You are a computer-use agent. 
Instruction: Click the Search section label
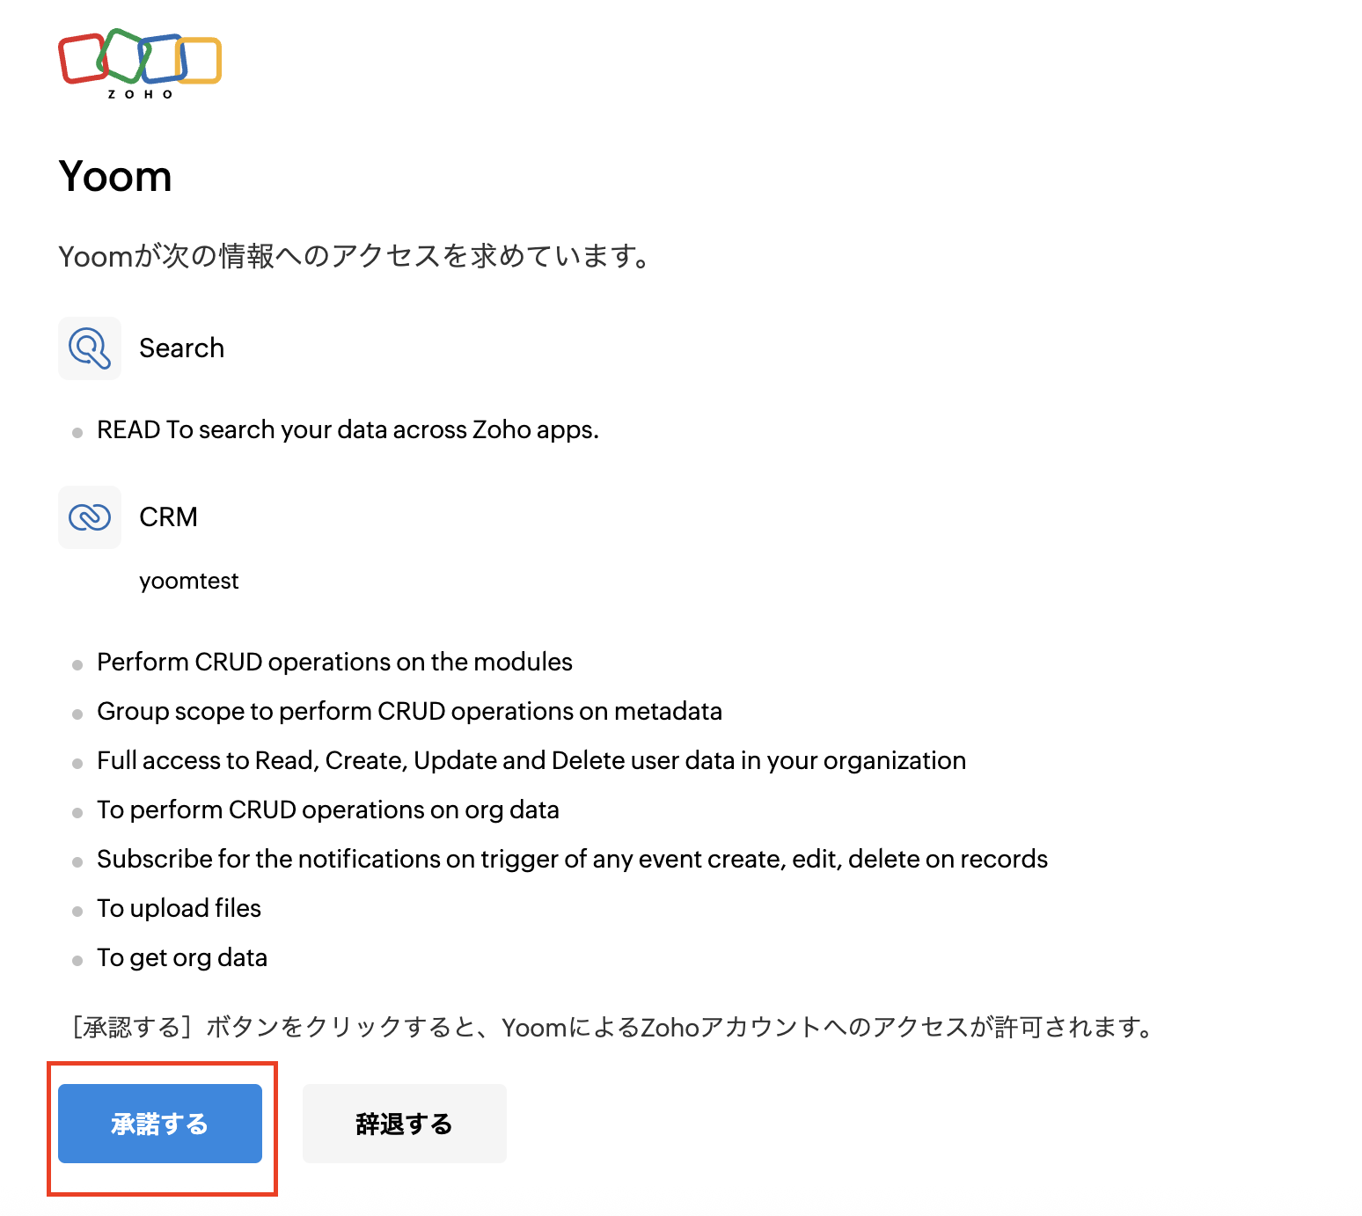(x=181, y=348)
